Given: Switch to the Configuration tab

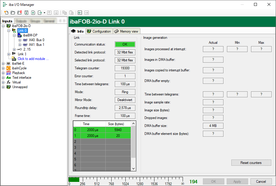Looking at the screenshot, I should click(99, 31).
